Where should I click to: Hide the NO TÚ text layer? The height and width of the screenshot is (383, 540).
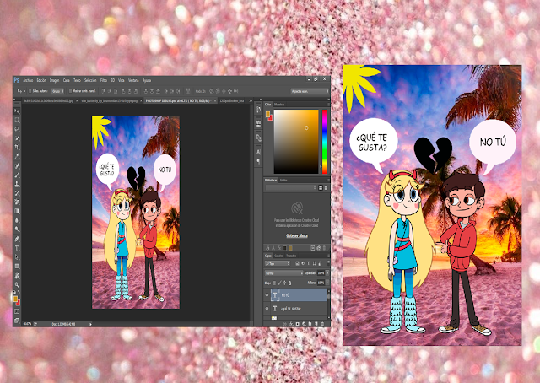click(267, 295)
